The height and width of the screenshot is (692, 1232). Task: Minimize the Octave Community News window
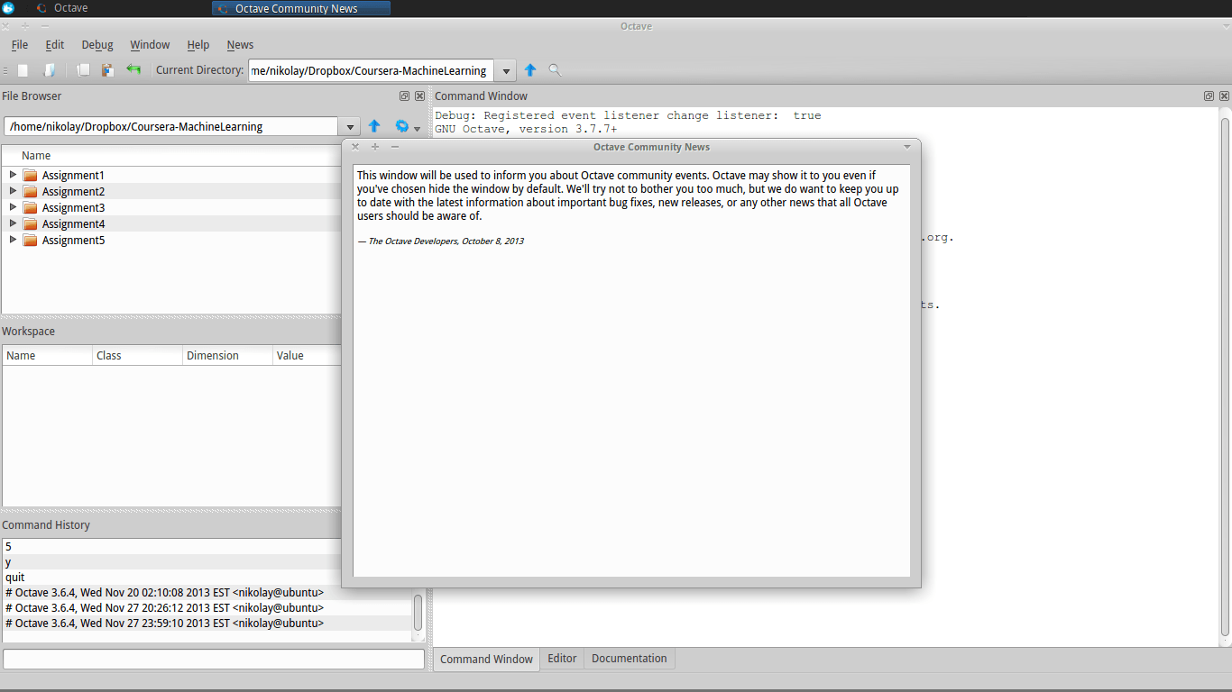395,146
